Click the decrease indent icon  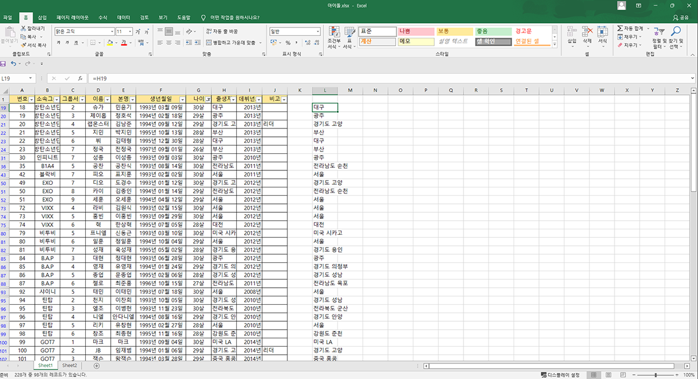[x=189, y=43]
